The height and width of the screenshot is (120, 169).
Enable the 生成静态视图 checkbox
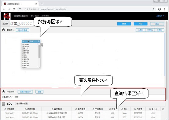pos(16,103)
